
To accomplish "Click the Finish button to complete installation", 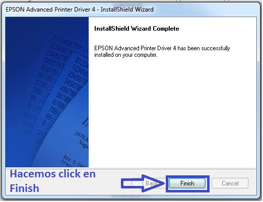I will coord(187,183).
